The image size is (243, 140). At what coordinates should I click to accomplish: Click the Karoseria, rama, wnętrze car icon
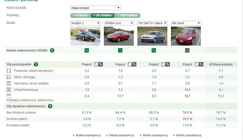[9, 83]
